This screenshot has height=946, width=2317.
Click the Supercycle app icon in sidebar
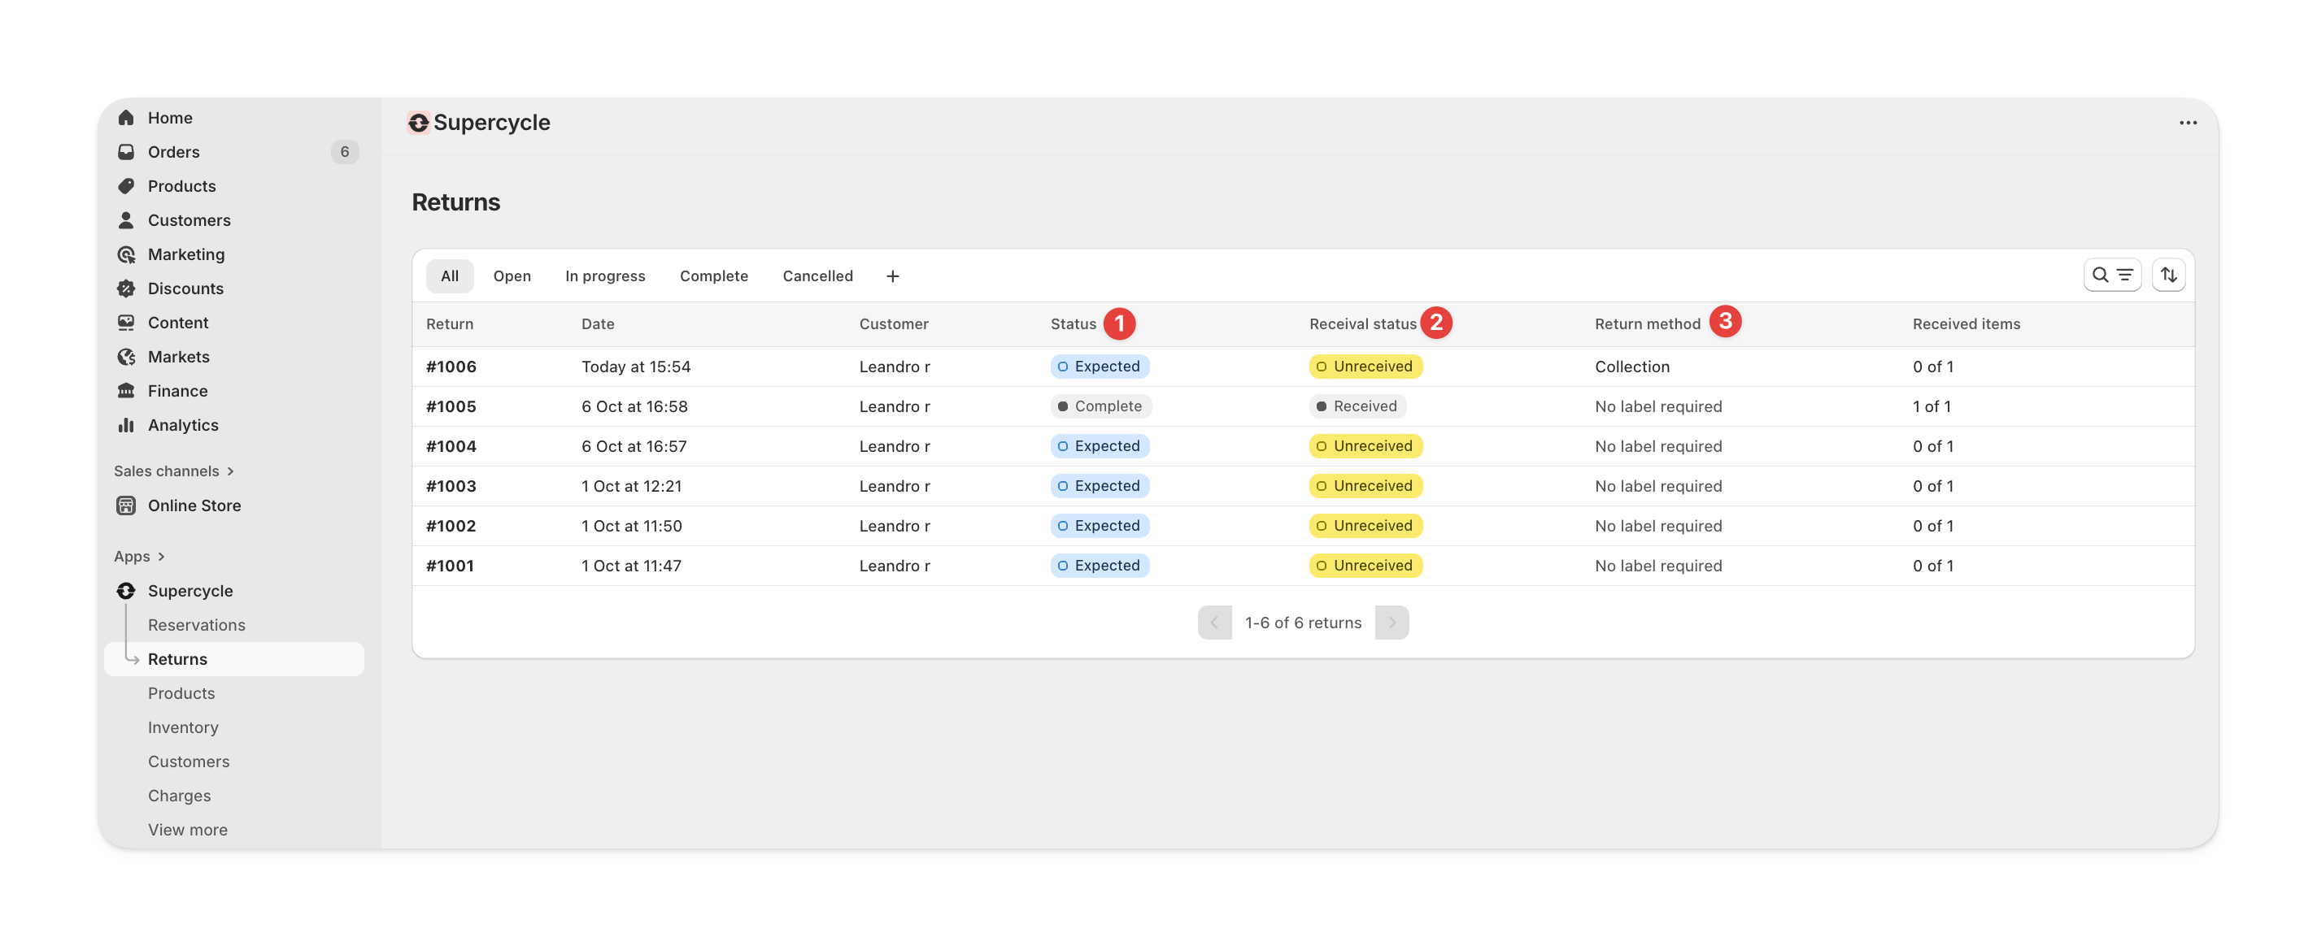127,591
